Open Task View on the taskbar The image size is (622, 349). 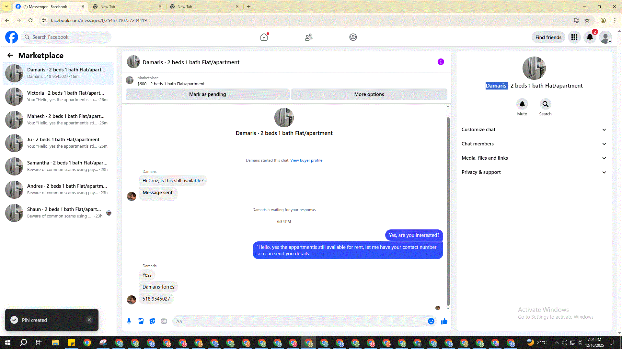coord(39,343)
